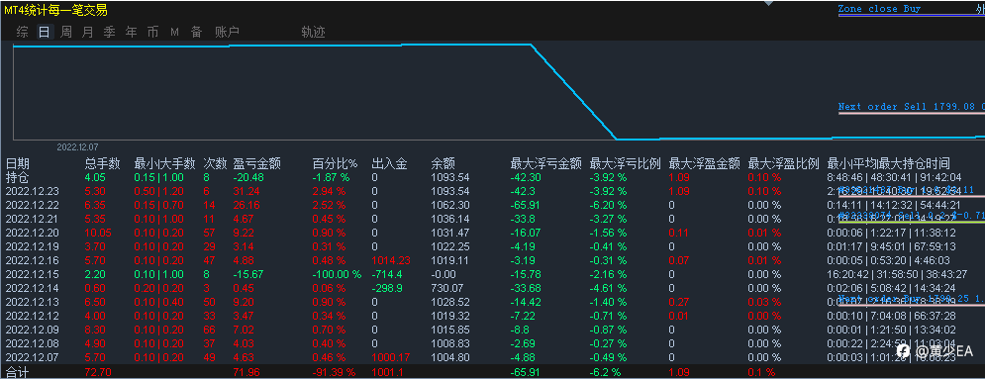Switch to the 月 monthly tab
This screenshot has width=985, height=379.
tap(88, 32)
